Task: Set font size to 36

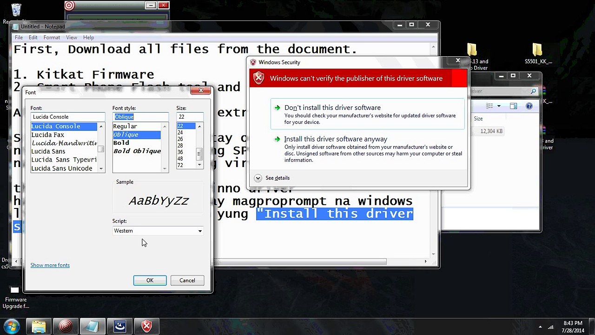Action: 186,152
